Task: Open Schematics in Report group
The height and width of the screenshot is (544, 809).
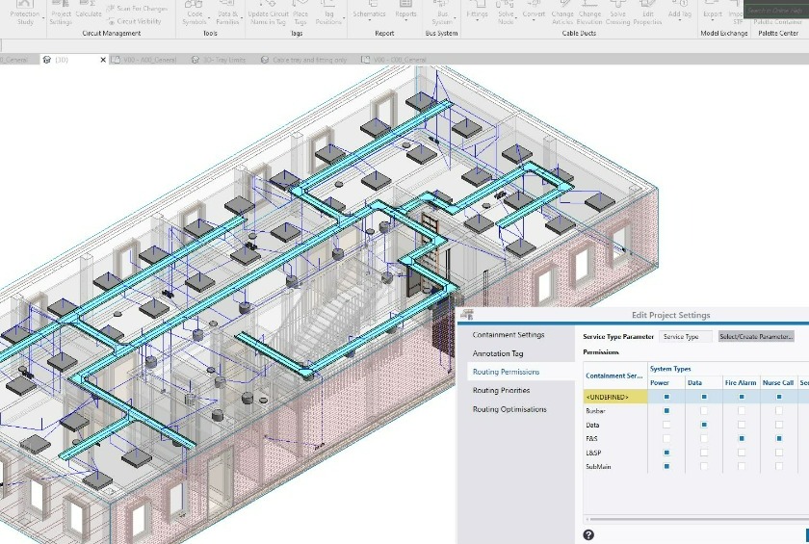Action: pyautogui.click(x=370, y=10)
